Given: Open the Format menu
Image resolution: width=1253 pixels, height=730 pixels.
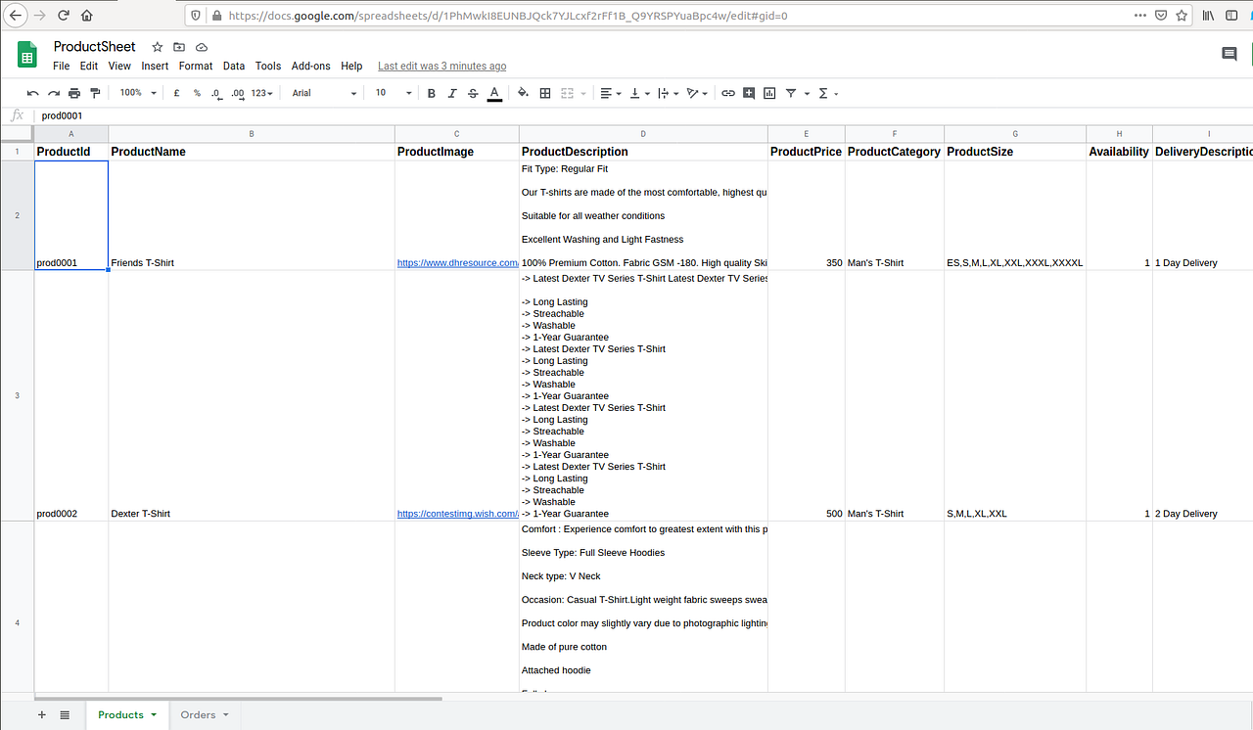Looking at the screenshot, I should 195,66.
